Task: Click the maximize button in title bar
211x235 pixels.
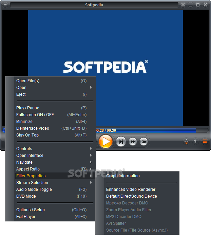Action: (x=198, y=5)
